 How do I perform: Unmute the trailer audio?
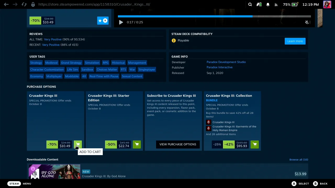[x=307, y=22]
